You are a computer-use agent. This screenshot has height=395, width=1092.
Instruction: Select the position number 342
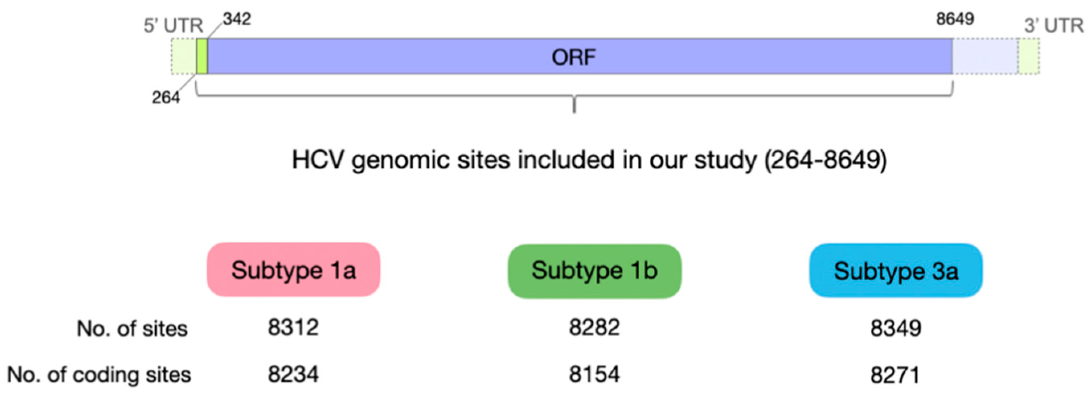(237, 19)
